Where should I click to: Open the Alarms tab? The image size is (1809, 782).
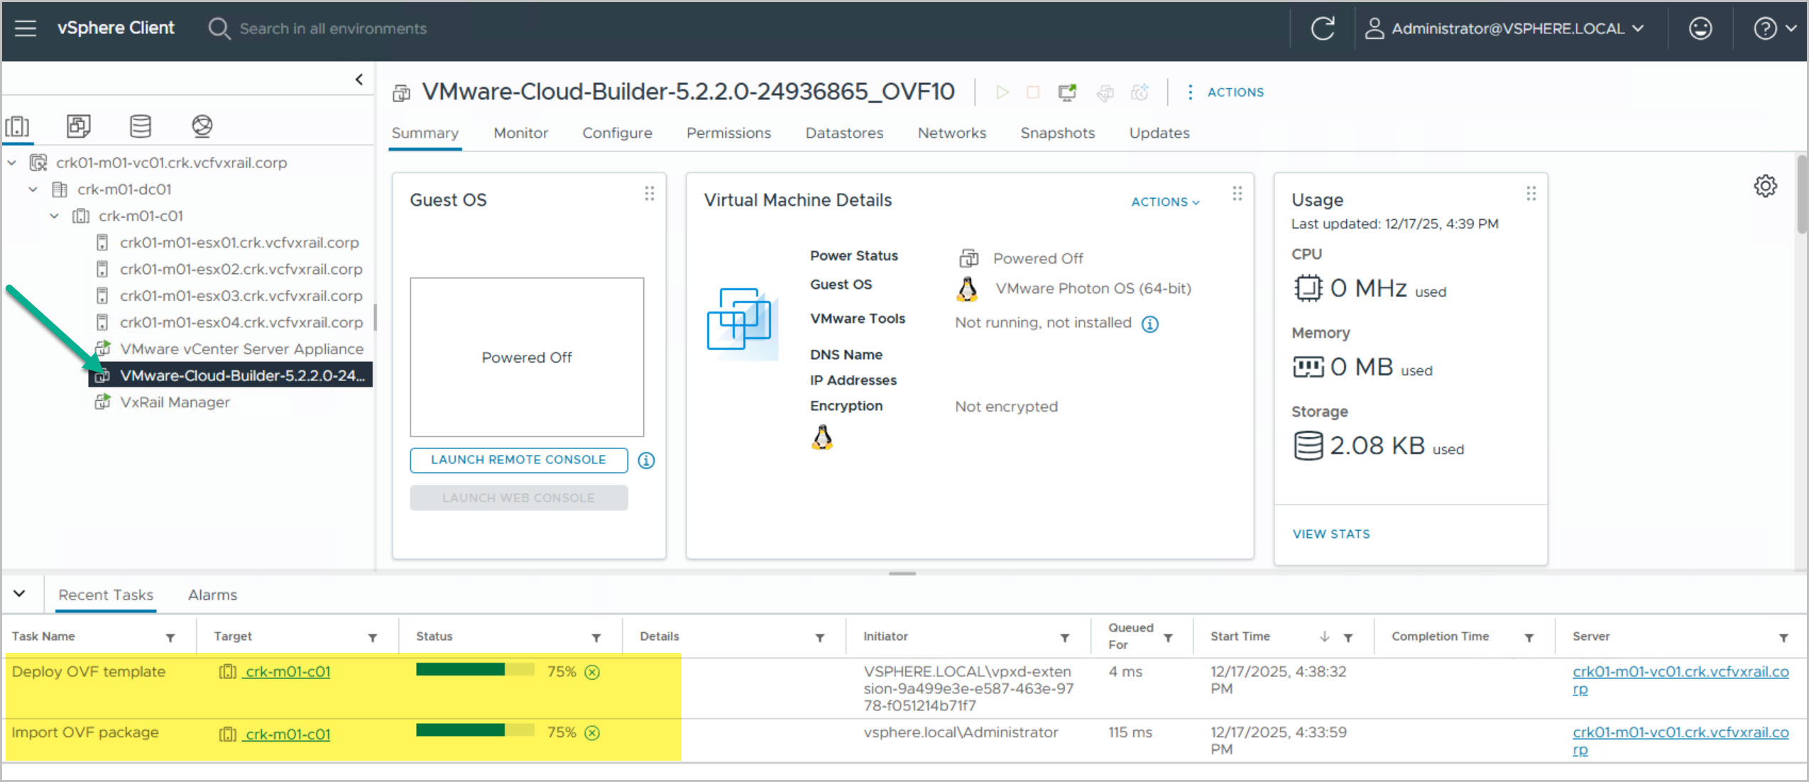pos(212,595)
